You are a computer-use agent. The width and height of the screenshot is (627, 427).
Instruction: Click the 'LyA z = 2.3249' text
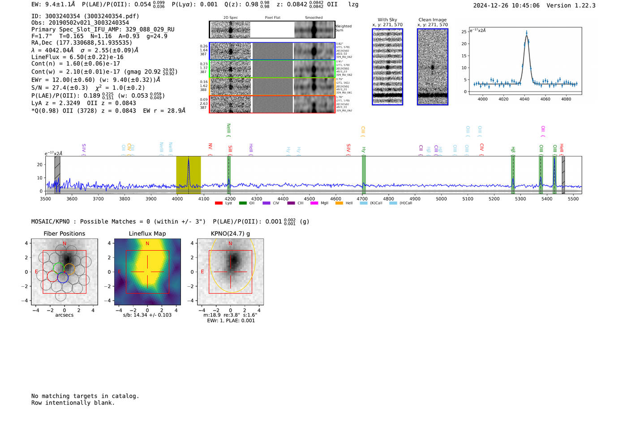tap(56, 103)
